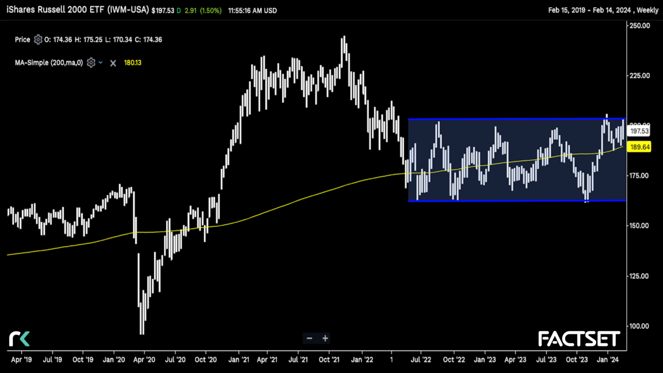Click the 125.00 price axis label
The image size is (663, 373).
click(639, 276)
